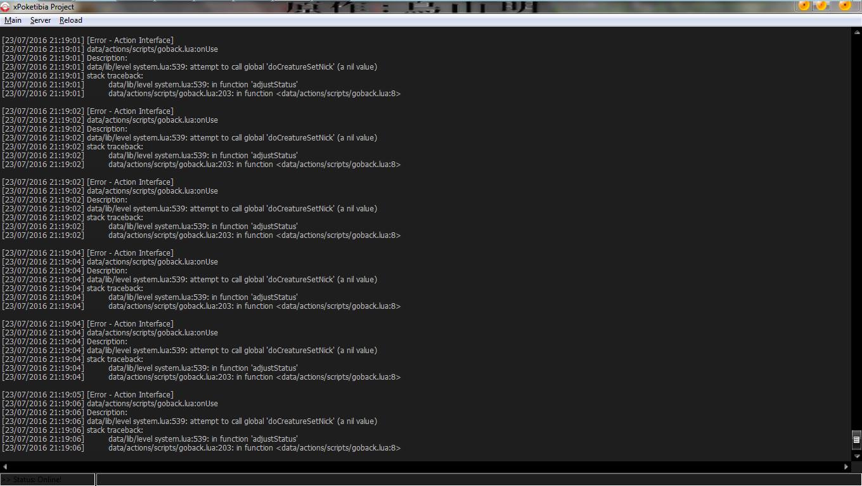Select the 21:19:06 'goback.lua:203' traceback line
The image size is (862, 486).
[x=201, y=448]
